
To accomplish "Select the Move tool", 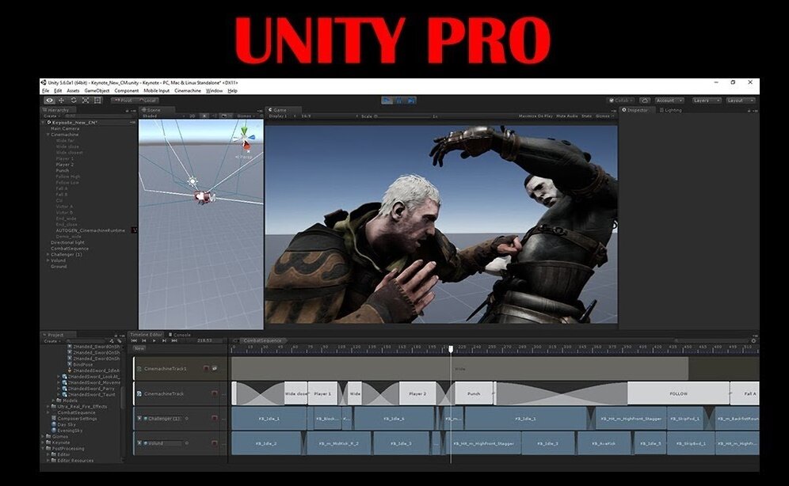I will pyautogui.click(x=61, y=101).
